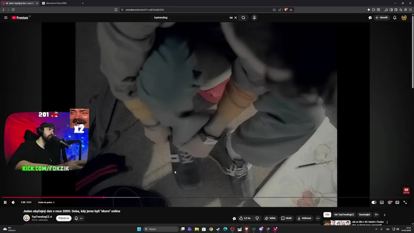Toggle autoplay switch in player
The image size is (414, 233).
point(374,203)
